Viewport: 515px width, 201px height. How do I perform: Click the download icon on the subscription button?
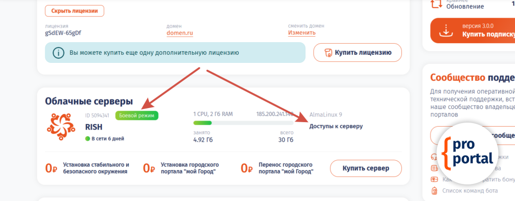(x=446, y=30)
